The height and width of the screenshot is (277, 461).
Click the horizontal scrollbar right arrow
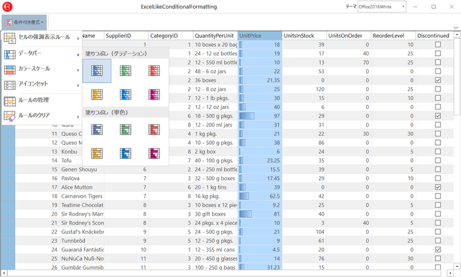450,273
